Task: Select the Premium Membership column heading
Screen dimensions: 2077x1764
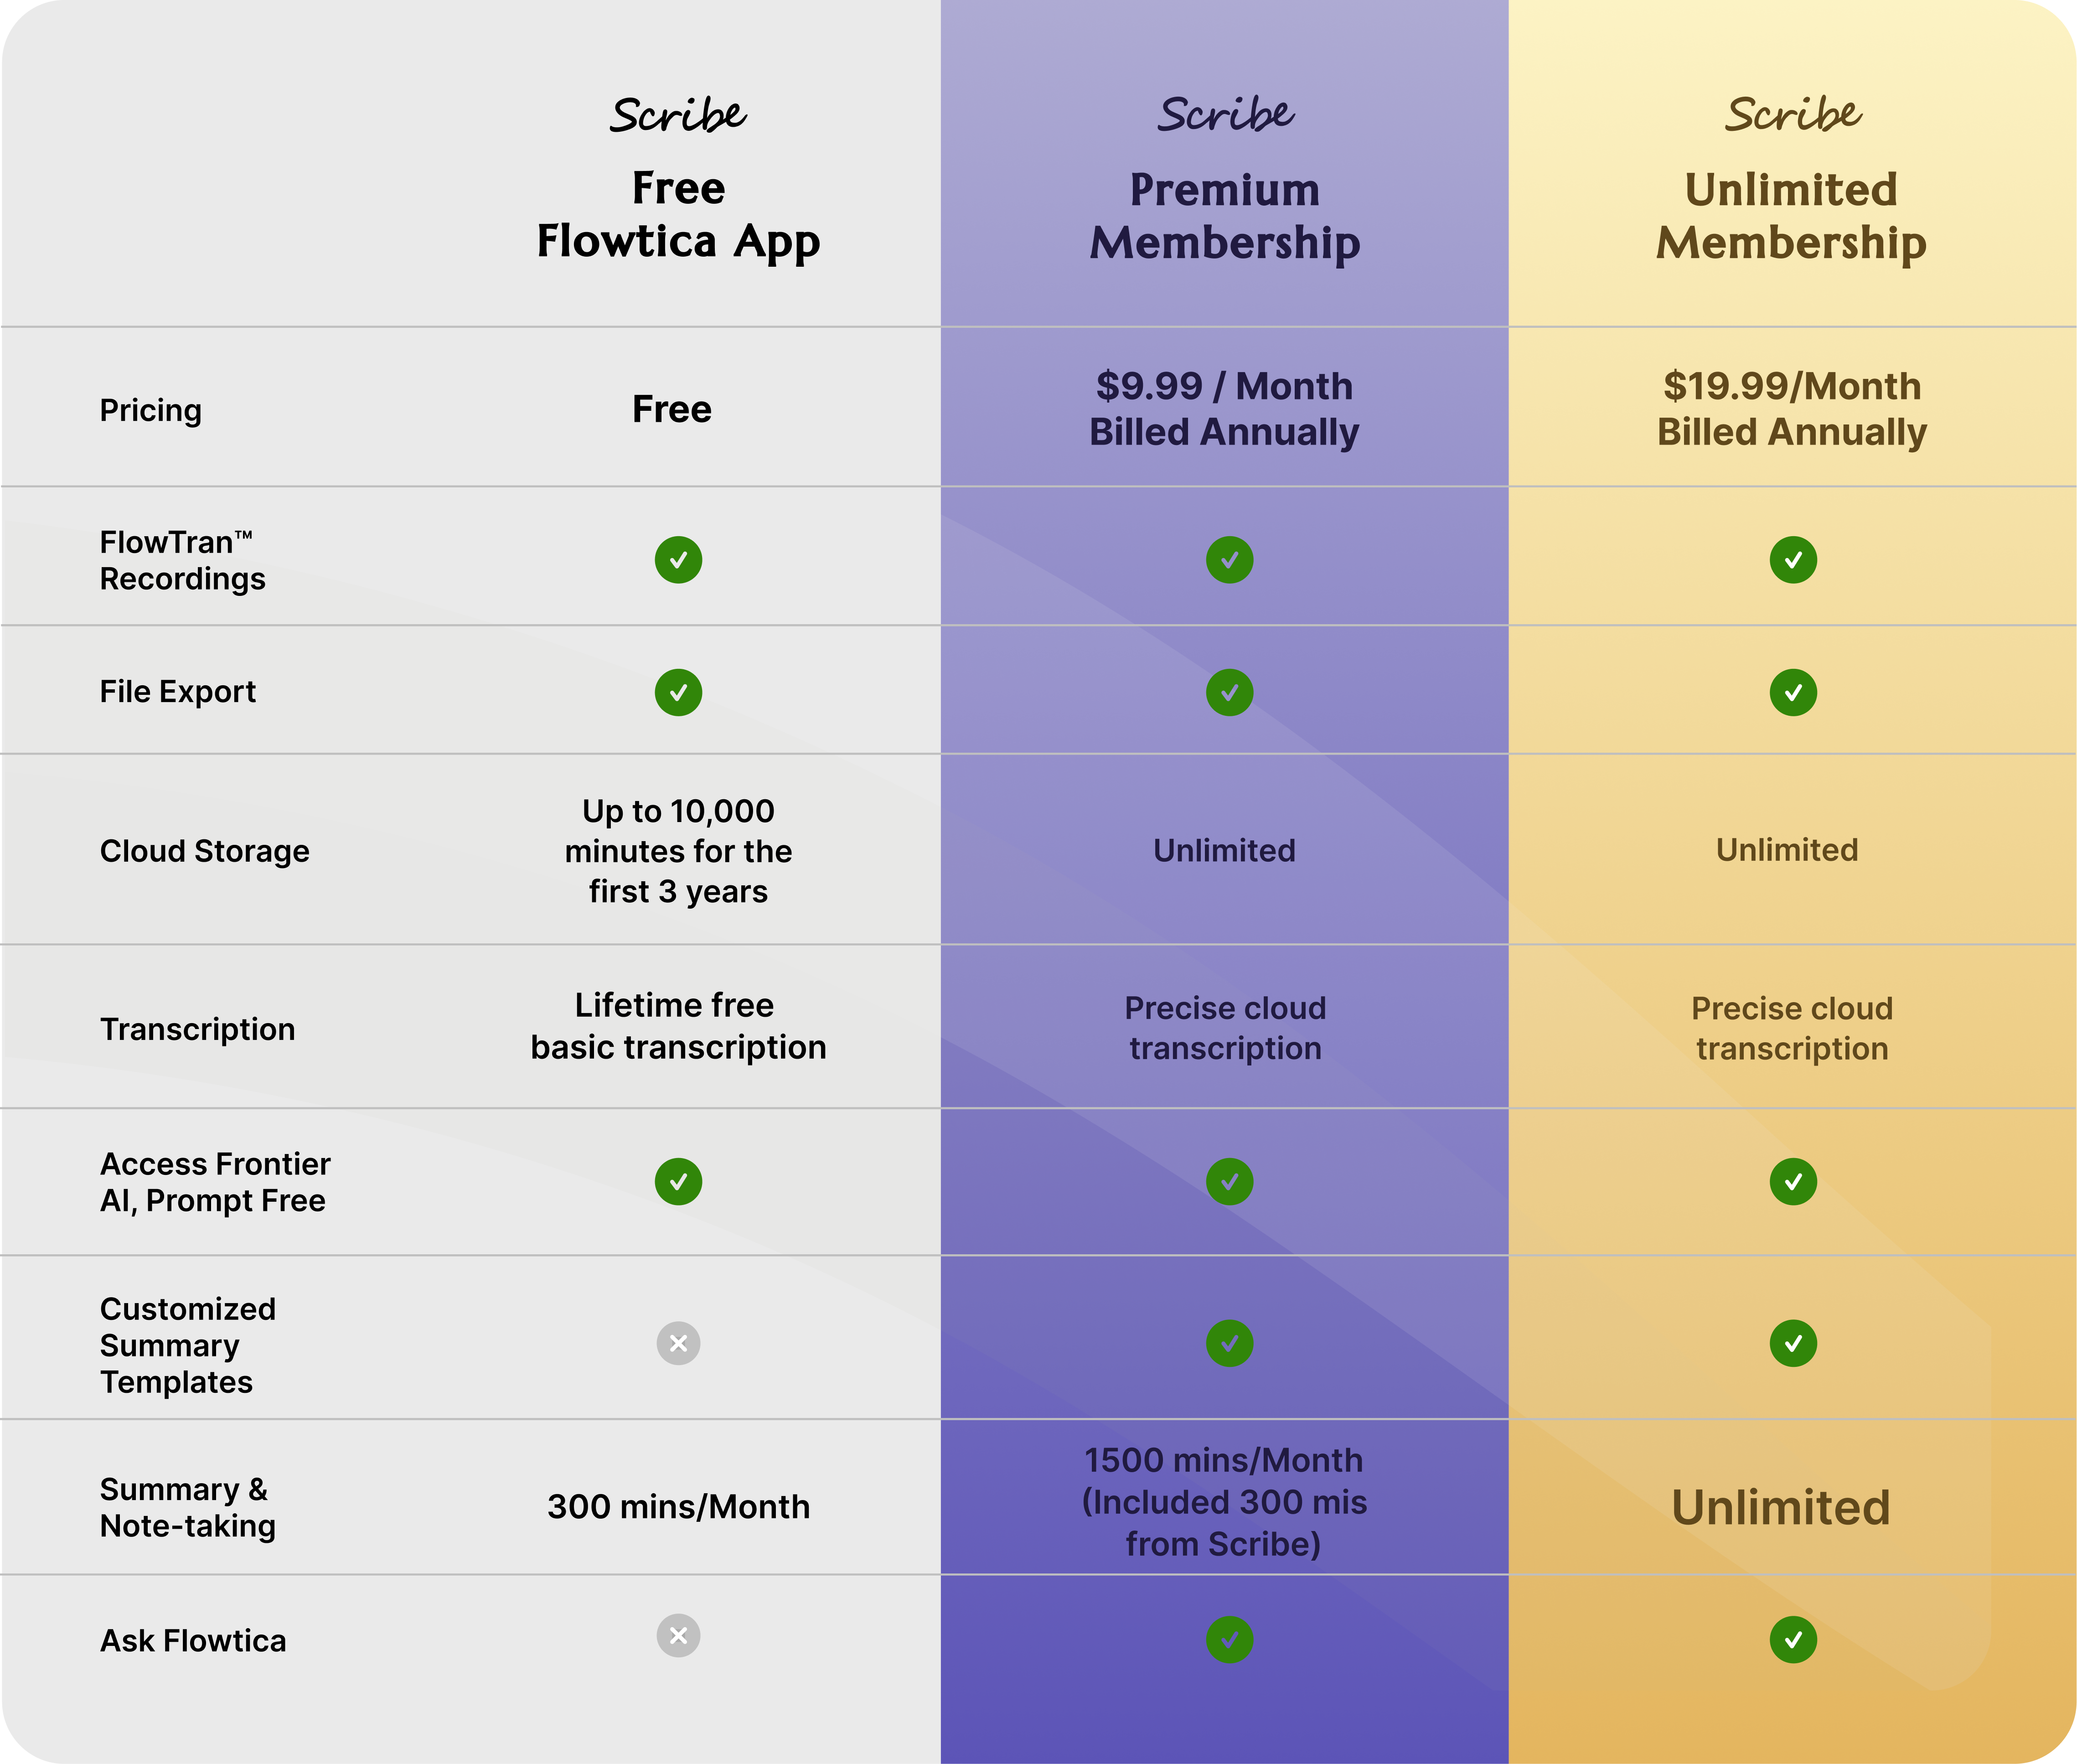Action: pos(1225,216)
